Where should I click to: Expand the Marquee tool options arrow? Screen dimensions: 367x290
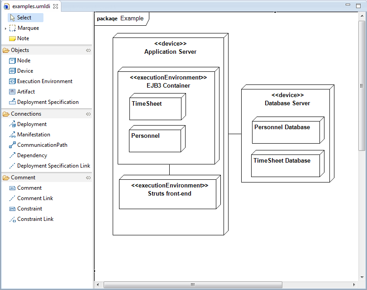point(5,28)
